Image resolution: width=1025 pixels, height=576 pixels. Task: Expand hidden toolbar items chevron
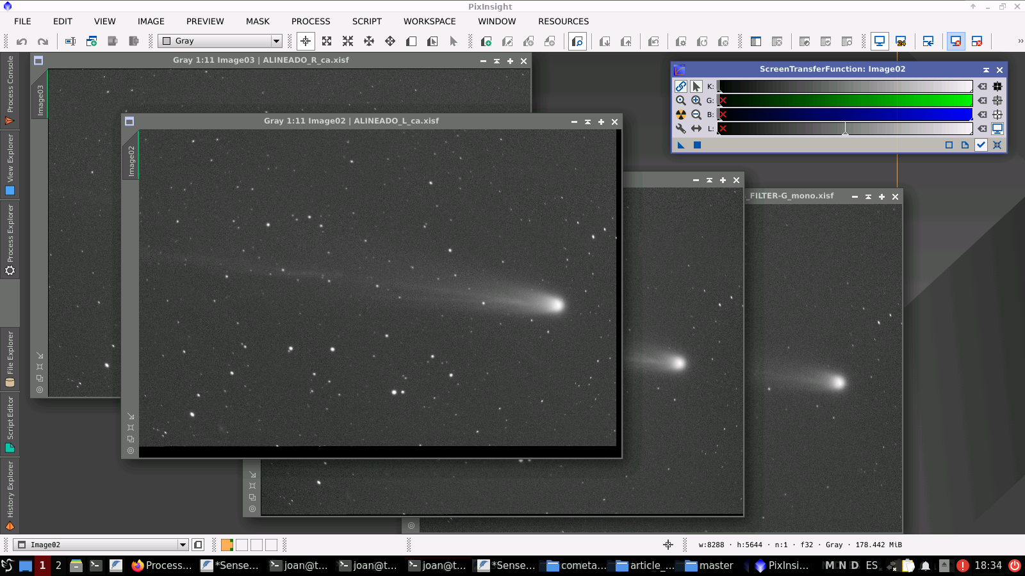click(x=1020, y=41)
